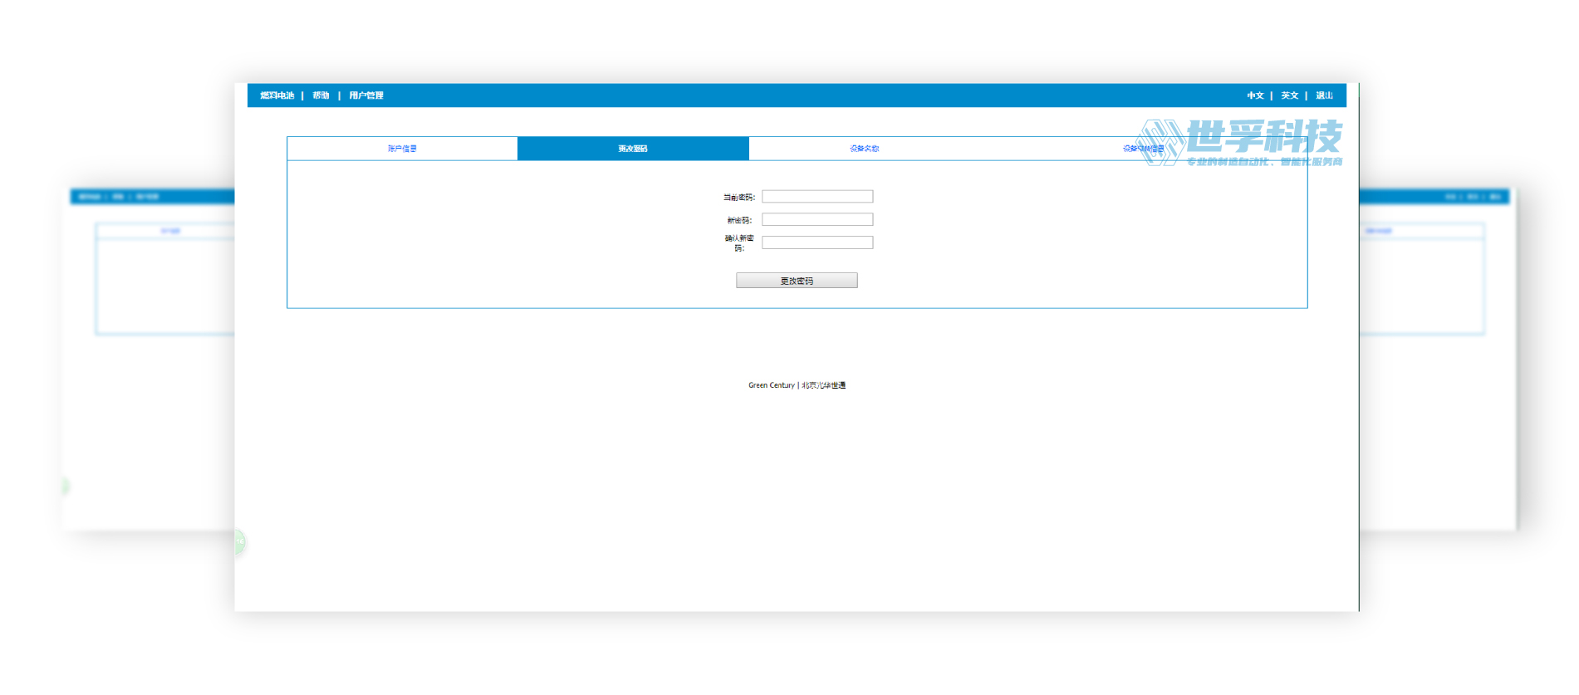Select the 更改密码 tab
Viewport: 1579px width, 695px height.
pos(633,149)
